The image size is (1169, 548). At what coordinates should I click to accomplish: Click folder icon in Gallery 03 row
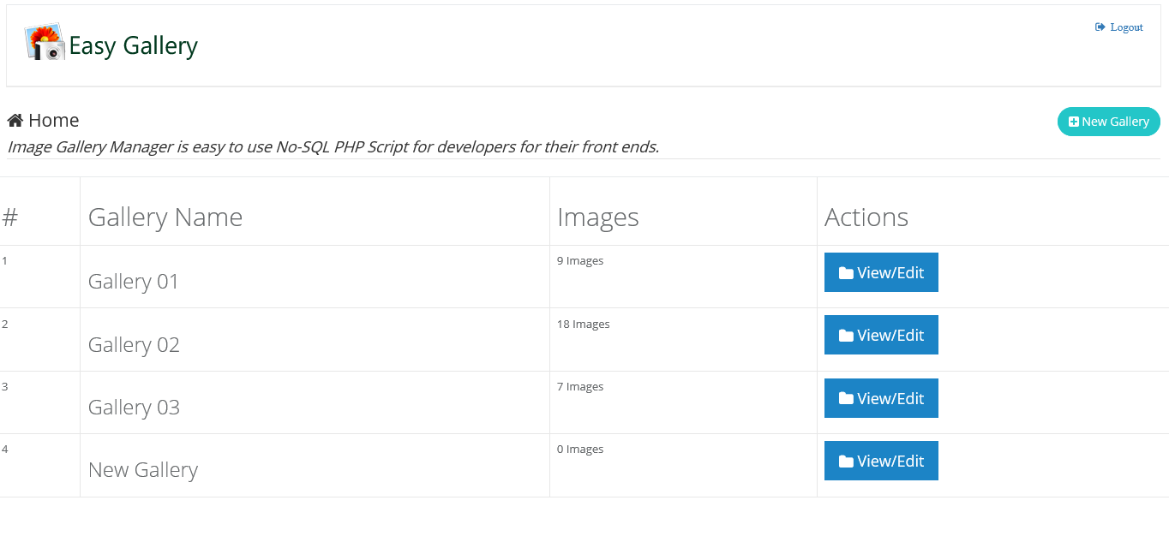(846, 398)
